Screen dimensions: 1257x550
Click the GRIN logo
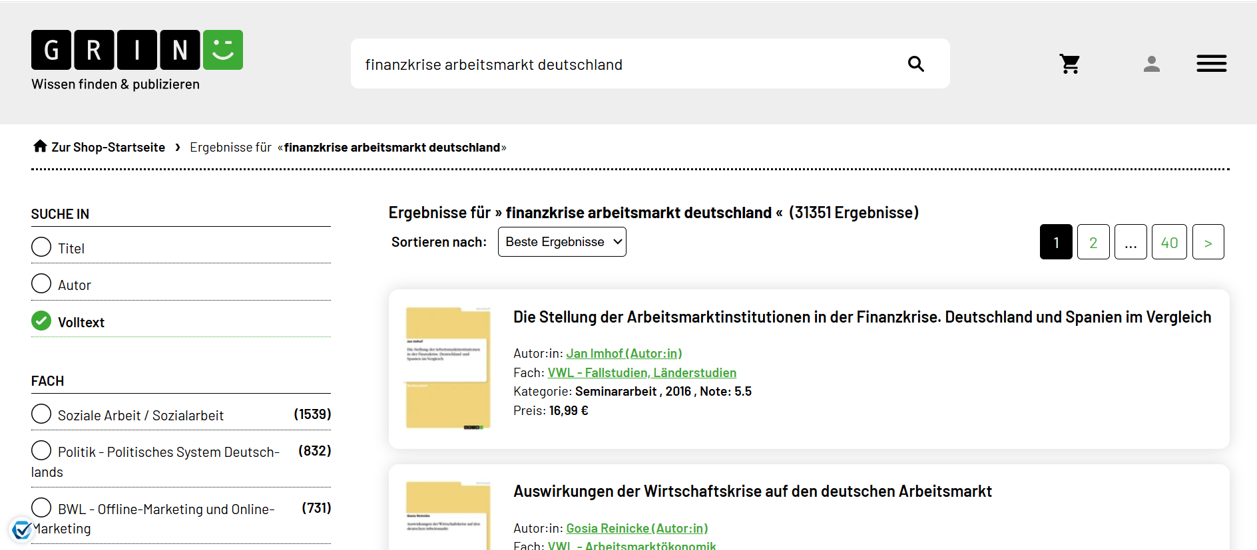tap(136, 51)
